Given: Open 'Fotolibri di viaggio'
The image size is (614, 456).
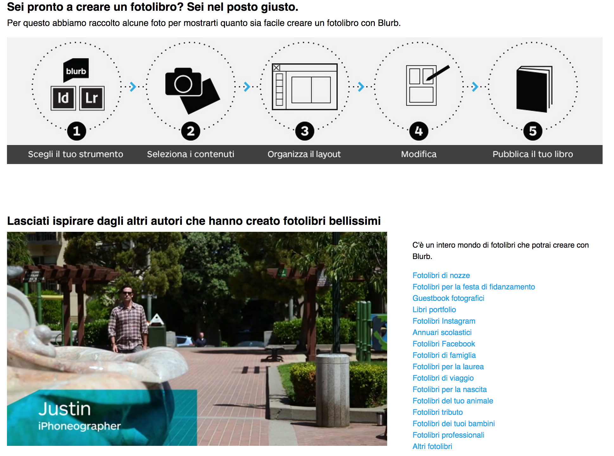Looking at the screenshot, I should [x=443, y=378].
